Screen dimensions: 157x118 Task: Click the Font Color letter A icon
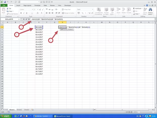click(x=42, y=13)
